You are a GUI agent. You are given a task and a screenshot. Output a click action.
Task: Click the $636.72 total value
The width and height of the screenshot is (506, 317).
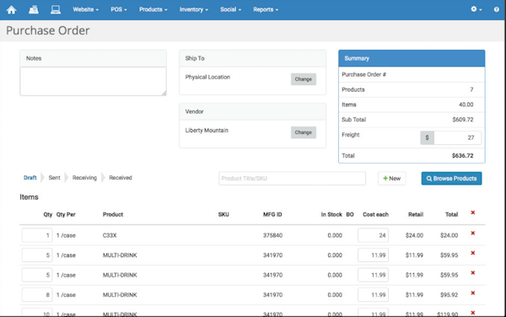tap(462, 156)
